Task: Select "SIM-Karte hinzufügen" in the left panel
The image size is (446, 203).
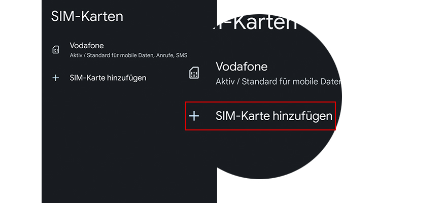Action: pos(108,78)
